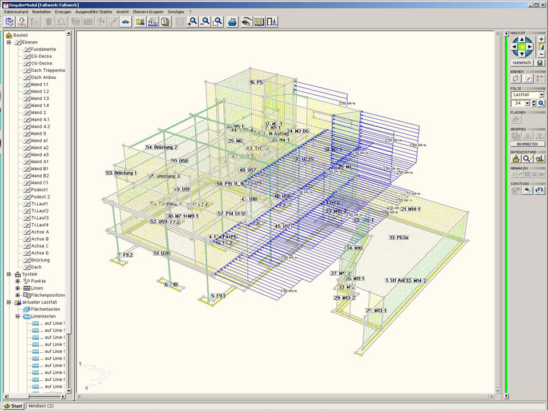This screenshot has width=548, height=411.
Task: Toggle the Fundamente layer checkbox
Action: [26, 49]
